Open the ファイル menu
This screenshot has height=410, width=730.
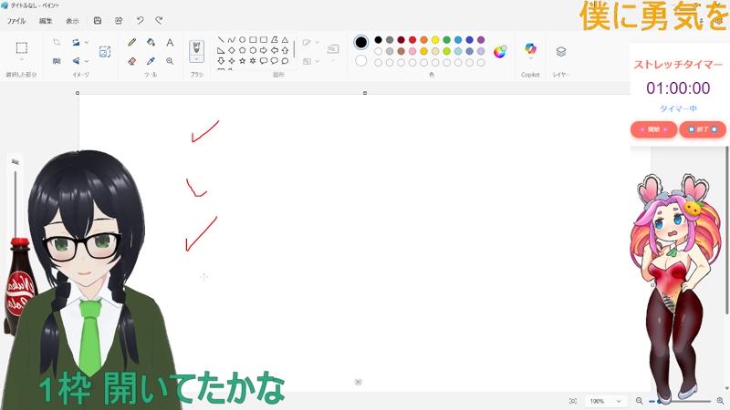click(x=16, y=20)
